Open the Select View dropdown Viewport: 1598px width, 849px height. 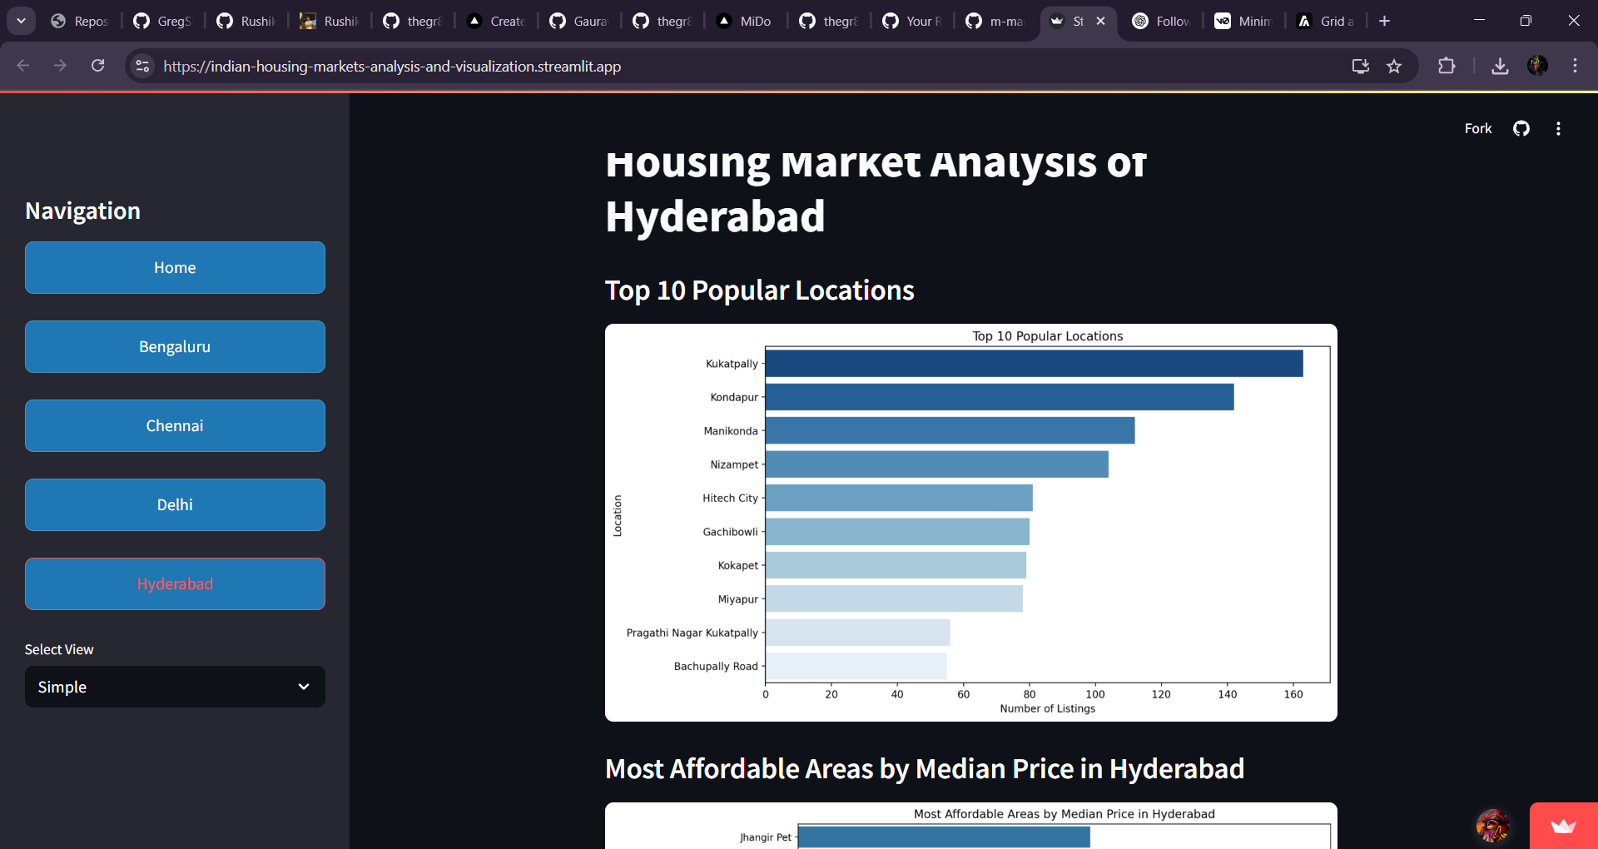pyautogui.click(x=175, y=687)
